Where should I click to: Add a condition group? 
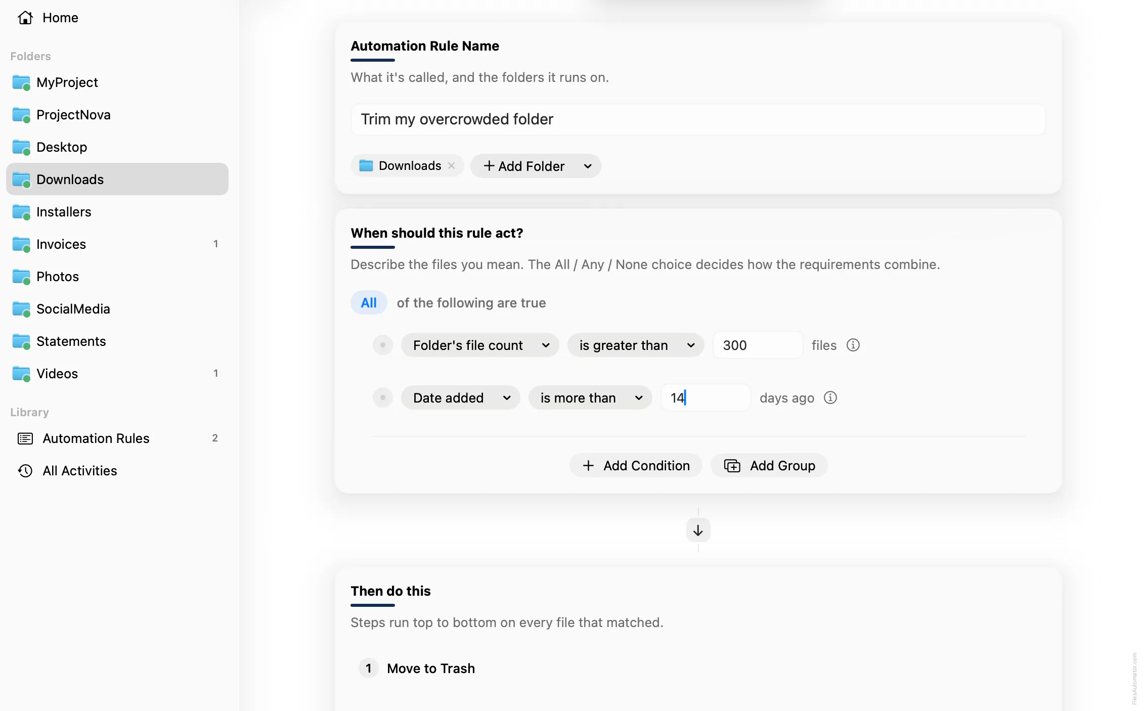769,466
